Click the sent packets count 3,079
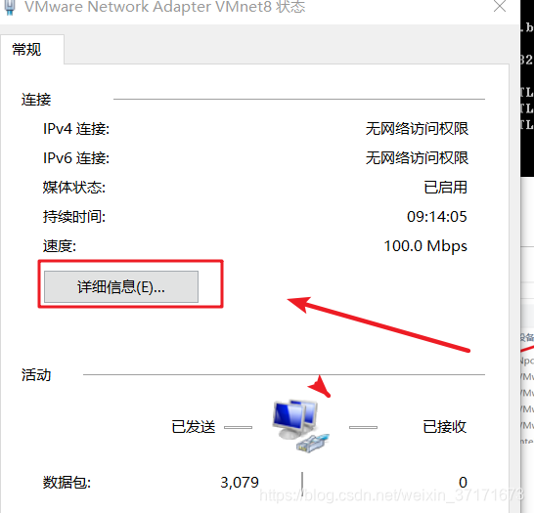534x513 pixels. click(240, 483)
